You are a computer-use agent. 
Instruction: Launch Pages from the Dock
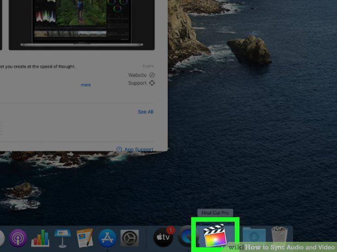(85, 238)
